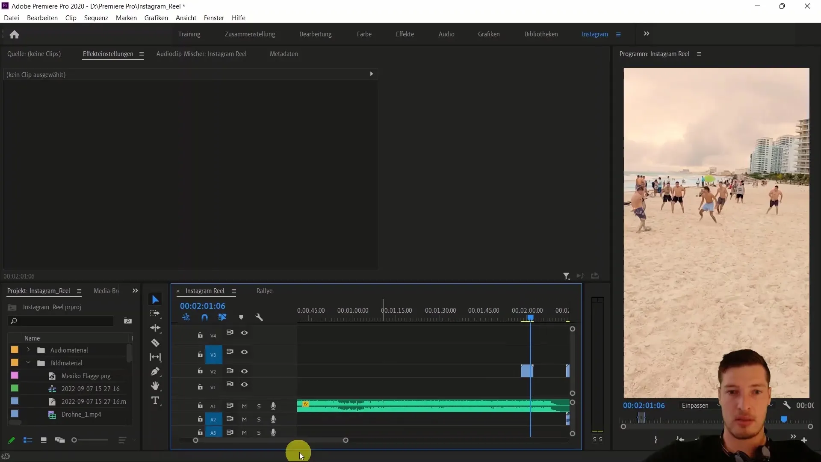Viewport: 821px width, 462px height.
Task: Switch project panel to freeform view
Action: click(60, 440)
